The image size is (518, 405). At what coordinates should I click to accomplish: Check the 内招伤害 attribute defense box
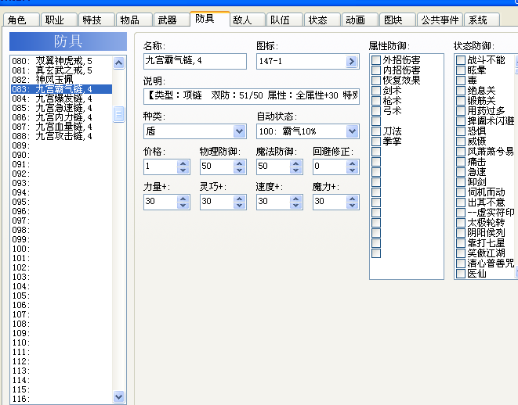(x=376, y=70)
